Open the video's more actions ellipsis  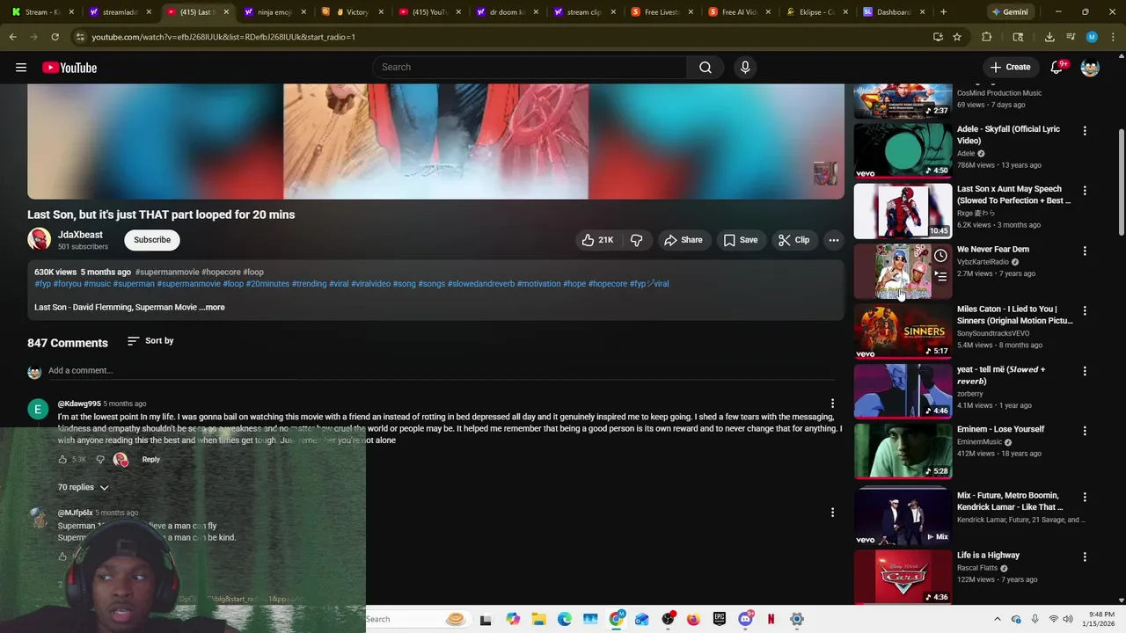pyautogui.click(x=834, y=240)
